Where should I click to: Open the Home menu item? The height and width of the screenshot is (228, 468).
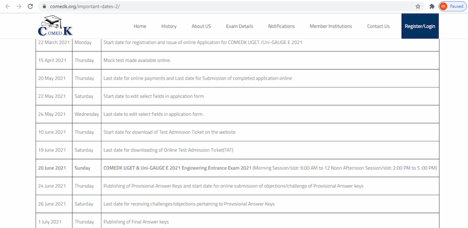click(140, 26)
